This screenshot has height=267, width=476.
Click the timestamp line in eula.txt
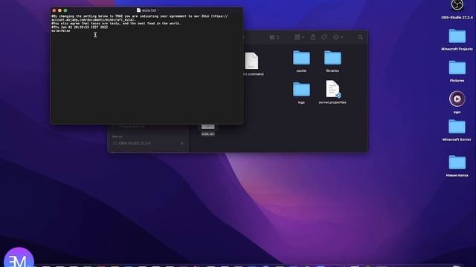coord(80,27)
